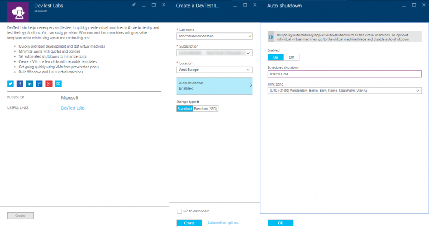
Task: Check the Pin to dashboard box
Action: pos(179,211)
